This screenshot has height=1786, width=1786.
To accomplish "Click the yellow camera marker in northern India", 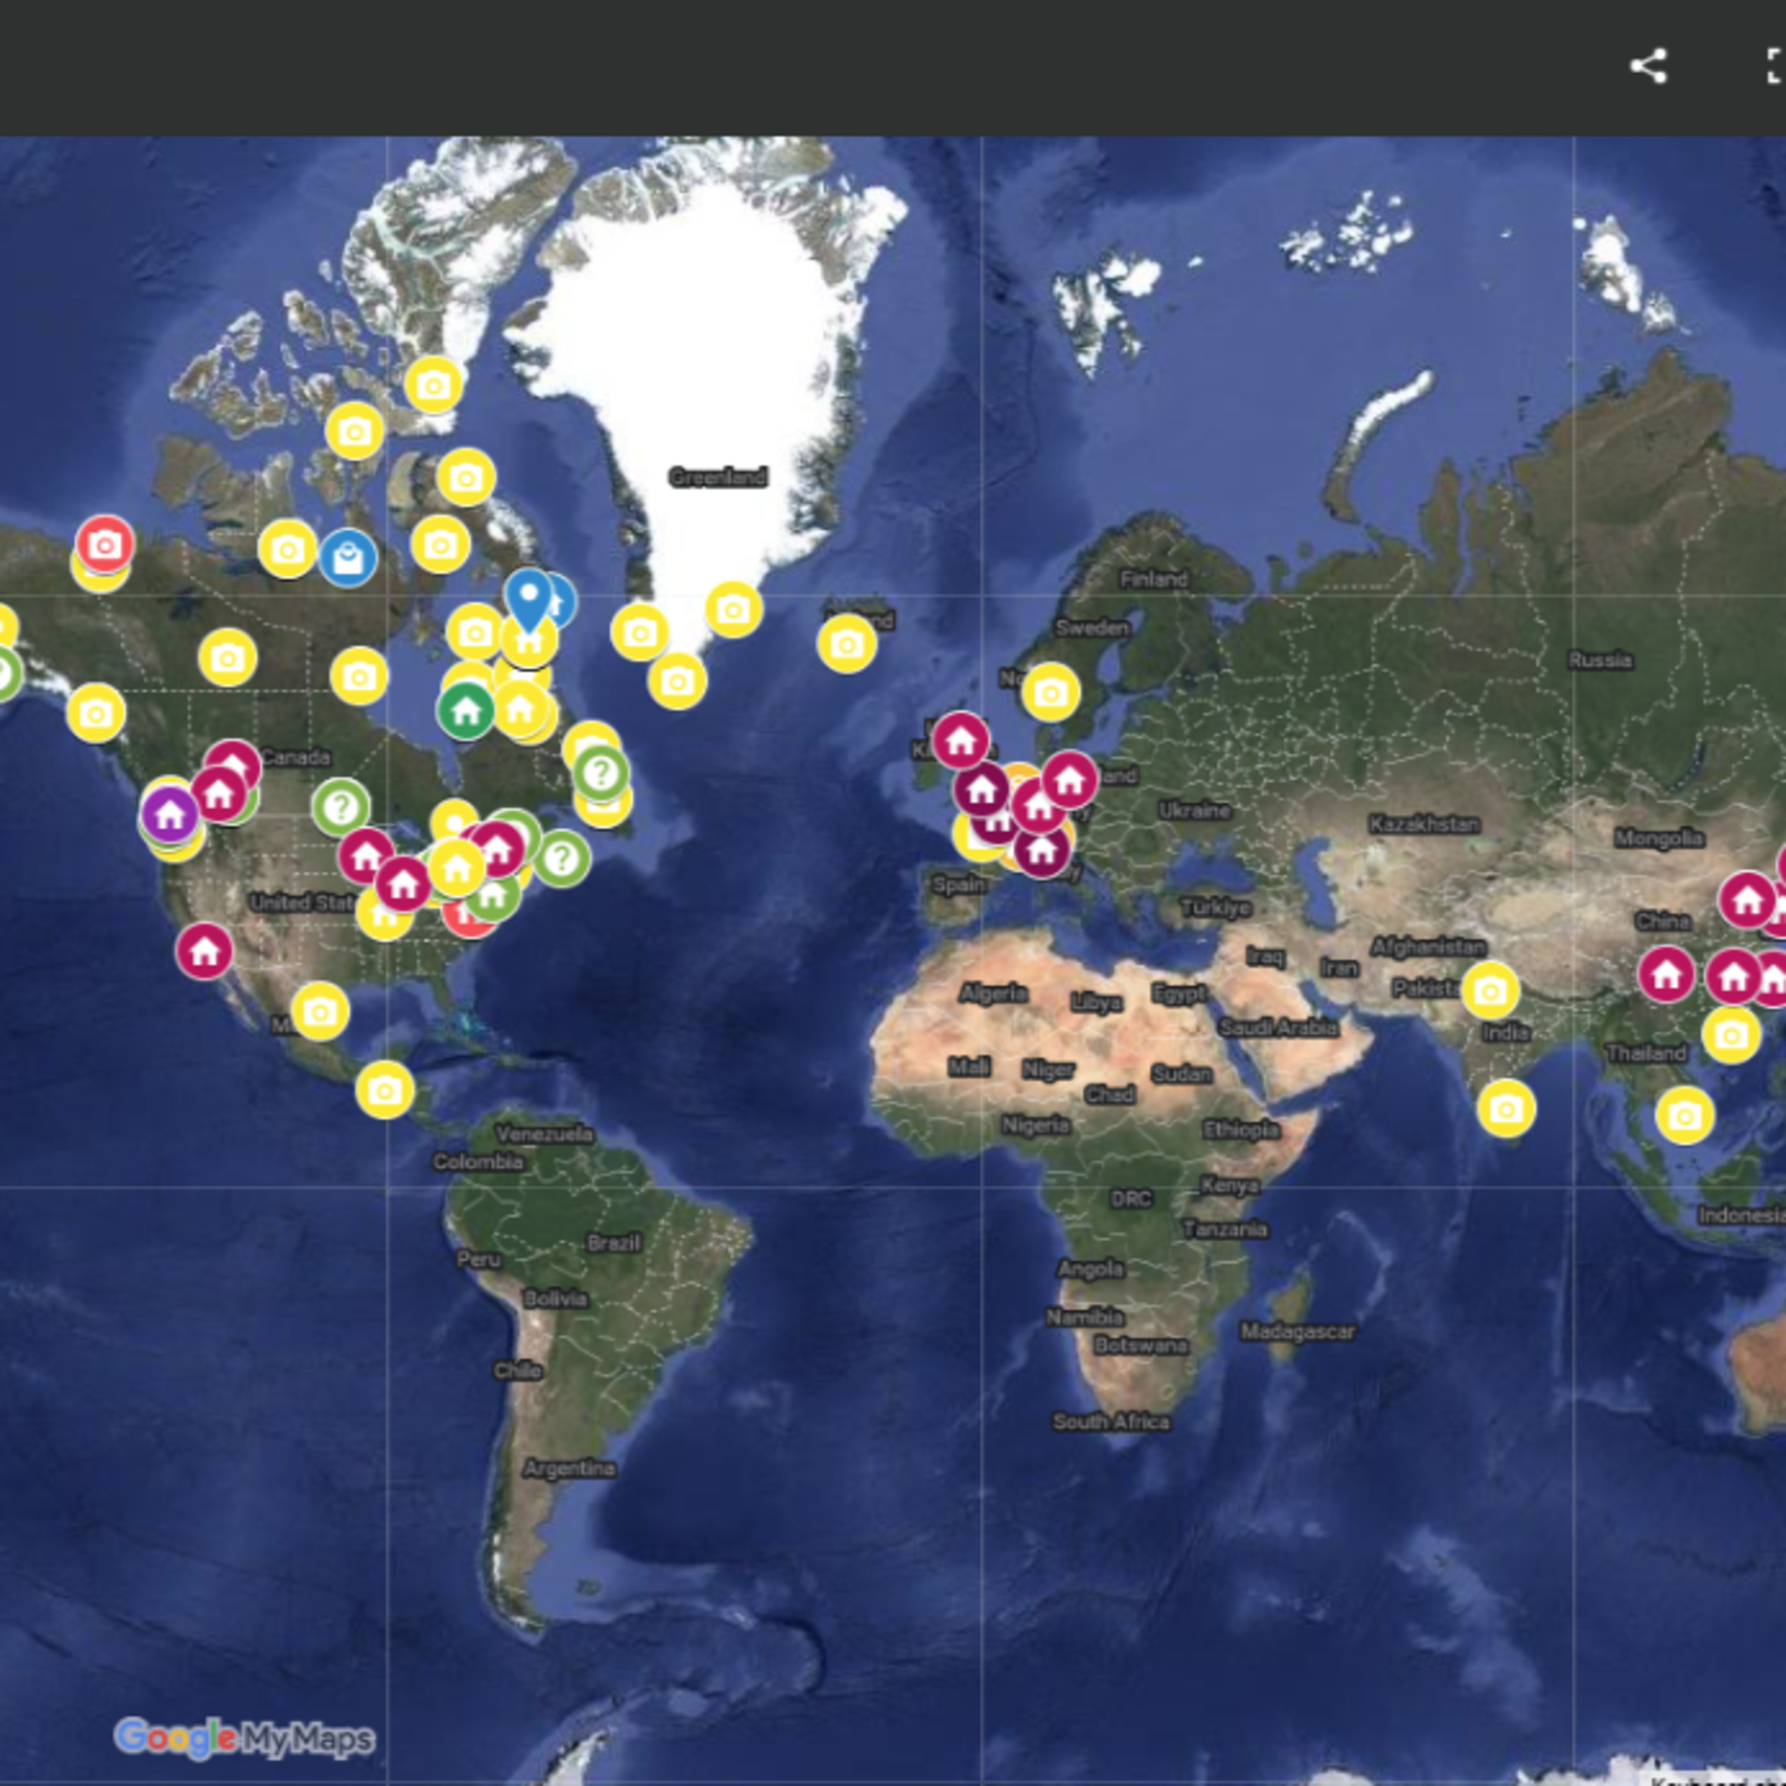I will (1490, 991).
